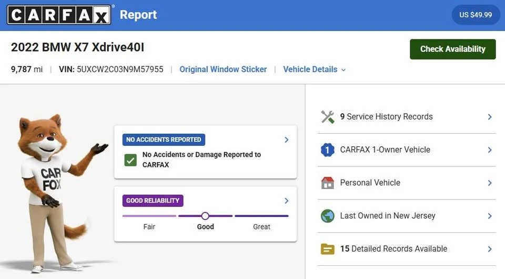Open 15 Detailed Records Available row

[407, 249]
